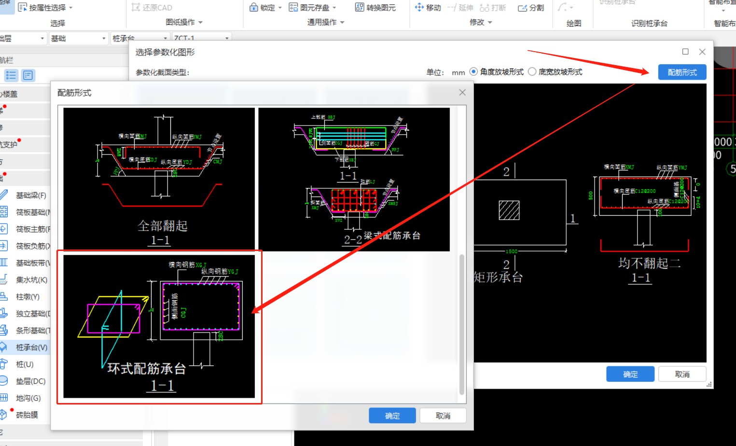
Task: Click the arc drawing tool icon
Action: pyautogui.click(x=562, y=7)
